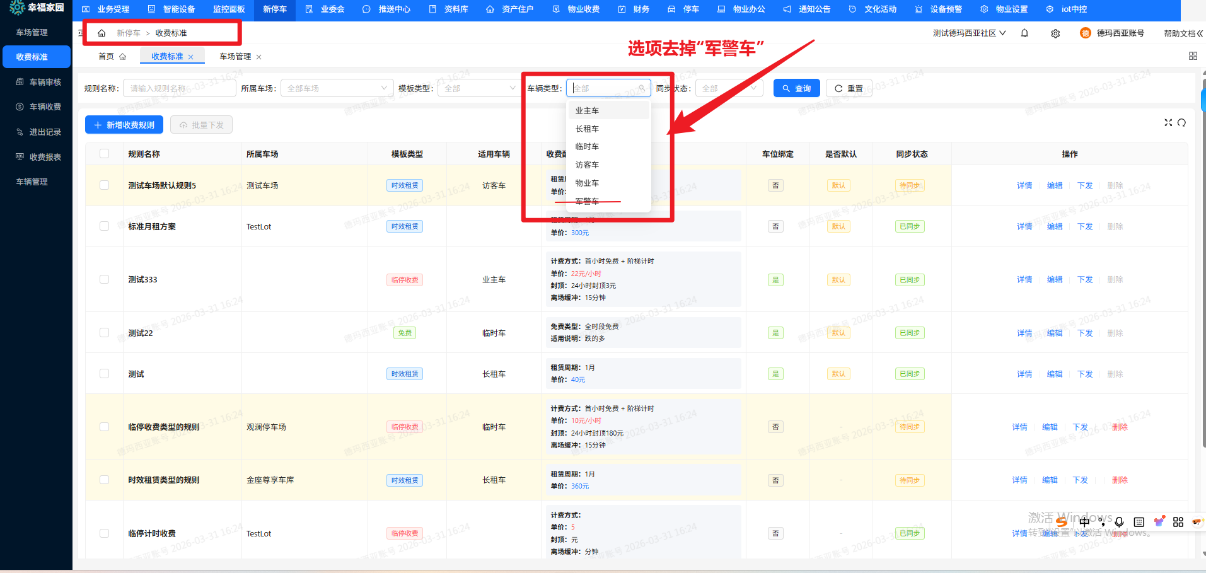Screen dimensions: 1206x573
Task: Type in the 规则名称 input field
Action: (x=179, y=88)
